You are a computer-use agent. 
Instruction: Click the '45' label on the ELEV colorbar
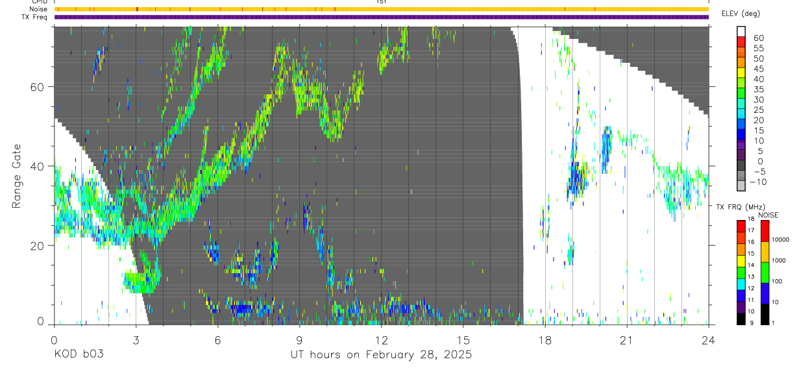point(759,69)
